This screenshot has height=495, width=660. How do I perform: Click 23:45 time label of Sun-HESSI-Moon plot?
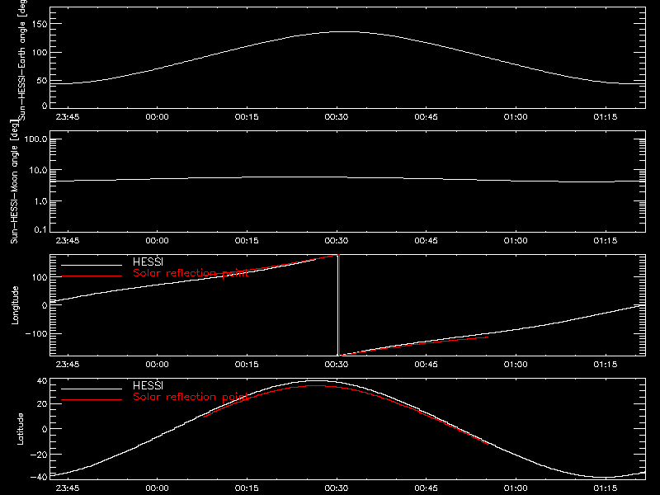pyautogui.click(x=68, y=240)
